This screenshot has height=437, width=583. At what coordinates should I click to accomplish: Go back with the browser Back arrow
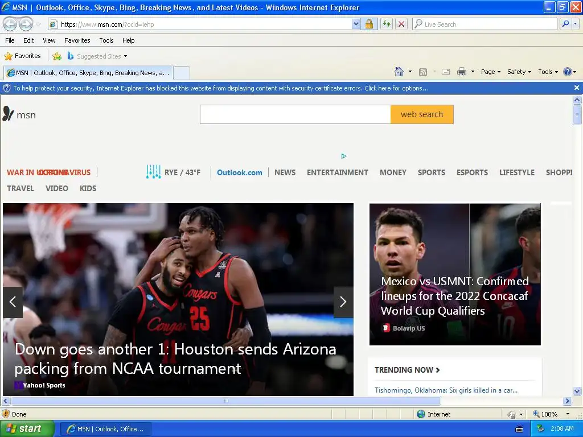point(10,24)
